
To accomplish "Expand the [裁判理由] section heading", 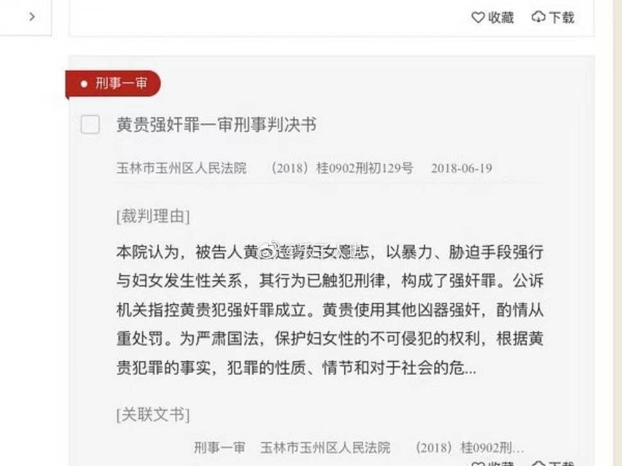I will click(x=153, y=217).
